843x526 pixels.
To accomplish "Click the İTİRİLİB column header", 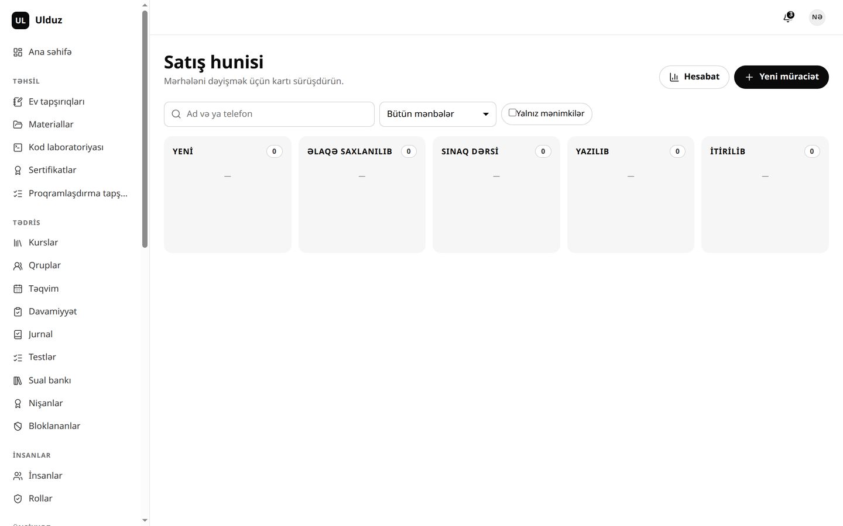I will click(728, 151).
